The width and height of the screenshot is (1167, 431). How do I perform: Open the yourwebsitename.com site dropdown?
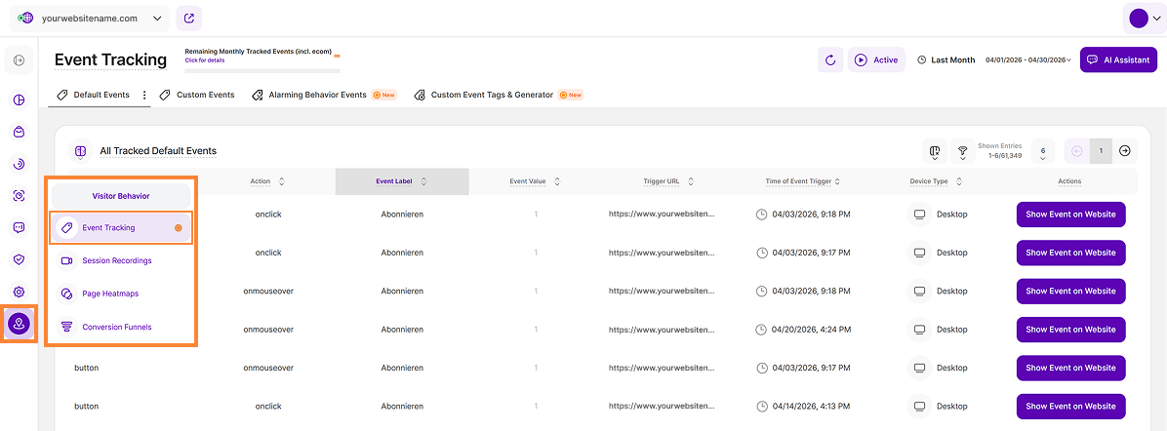(90, 19)
